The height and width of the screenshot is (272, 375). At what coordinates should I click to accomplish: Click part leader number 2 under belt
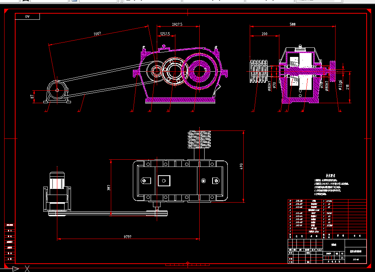point(79,111)
